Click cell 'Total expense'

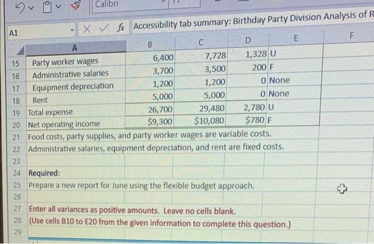(x=50, y=112)
